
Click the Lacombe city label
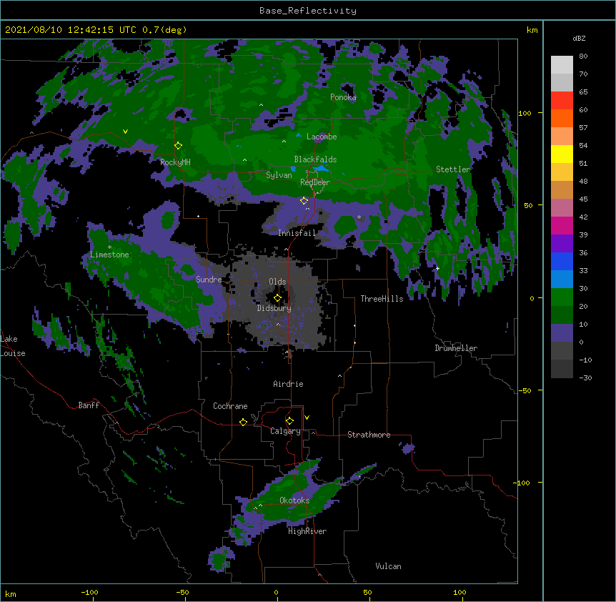point(322,137)
